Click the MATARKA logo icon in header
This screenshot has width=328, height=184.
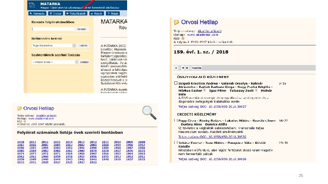[x=32, y=5]
